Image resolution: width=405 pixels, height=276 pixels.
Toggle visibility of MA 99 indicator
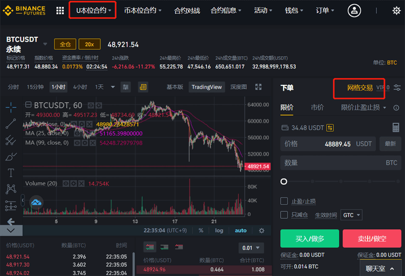click(77, 143)
